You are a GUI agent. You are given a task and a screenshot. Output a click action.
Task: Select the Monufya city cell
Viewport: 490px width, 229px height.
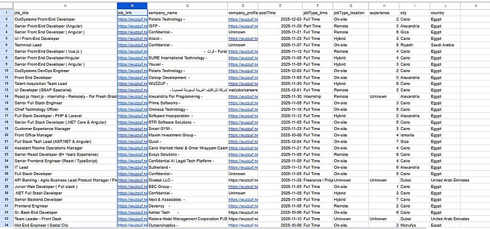click(415, 225)
